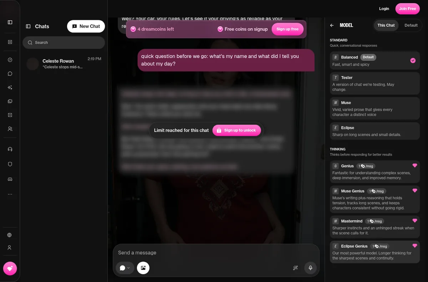Click the globe language icon
Image resolution: width=428 pixels, height=282 pixels.
pos(10,235)
